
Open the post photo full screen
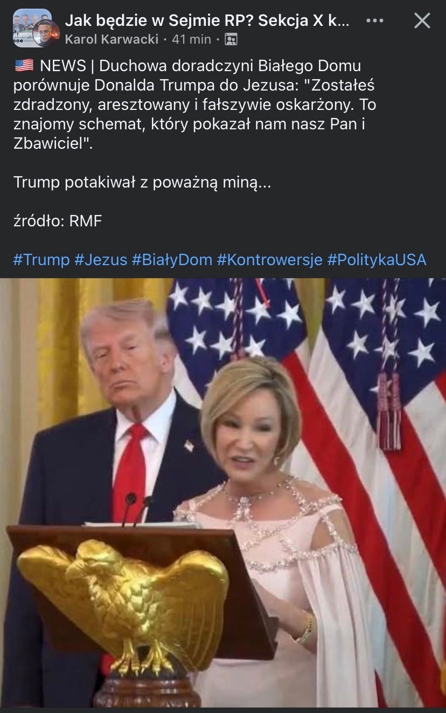[x=223, y=493]
